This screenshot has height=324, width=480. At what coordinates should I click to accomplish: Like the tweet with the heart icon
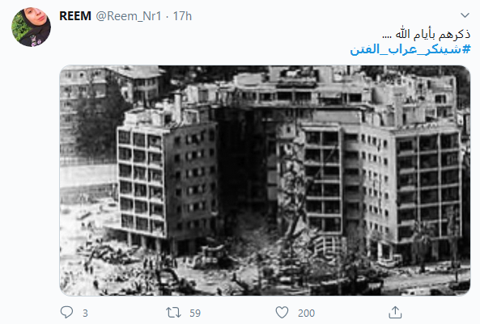tap(282, 313)
